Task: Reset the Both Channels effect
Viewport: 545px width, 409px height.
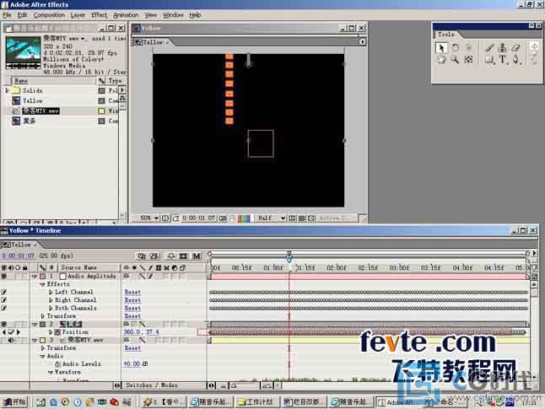Action: 132,309
